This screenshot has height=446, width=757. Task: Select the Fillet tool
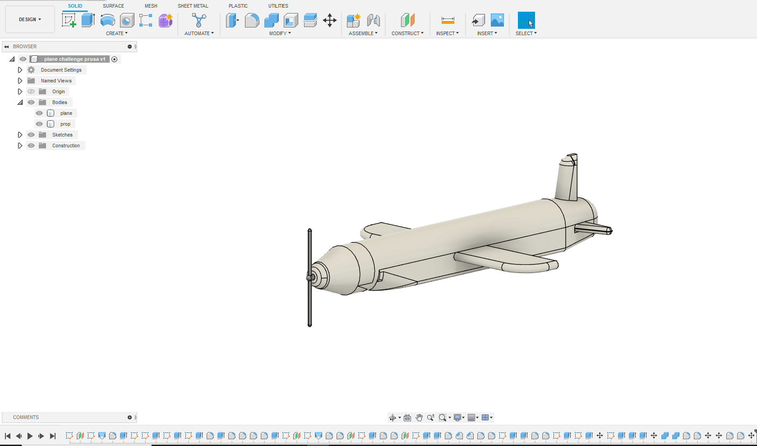pyautogui.click(x=252, y=20)
